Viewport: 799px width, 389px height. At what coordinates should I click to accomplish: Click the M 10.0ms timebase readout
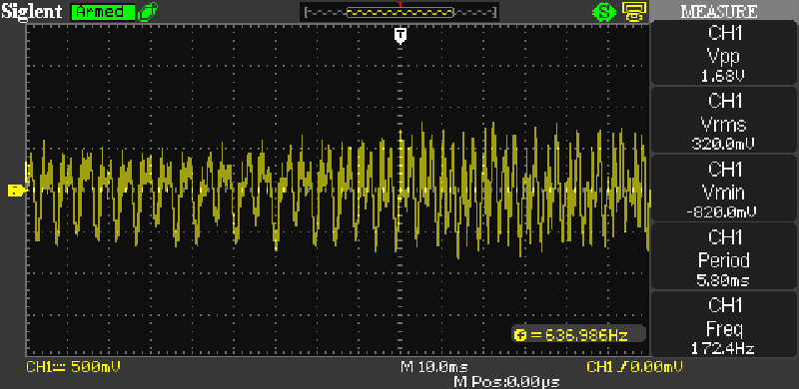[x=434, y=367]
